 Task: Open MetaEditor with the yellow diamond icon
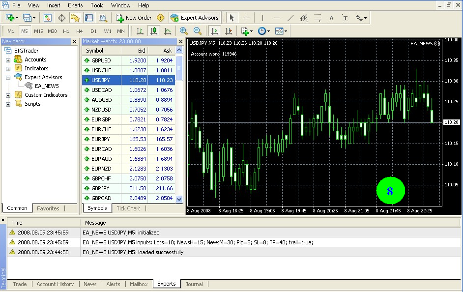(160, 18)
